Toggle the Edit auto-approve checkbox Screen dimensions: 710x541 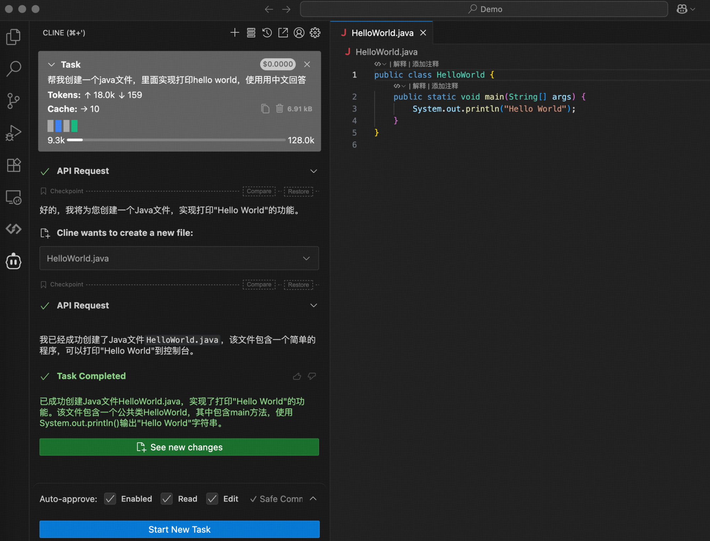(212, 499)
